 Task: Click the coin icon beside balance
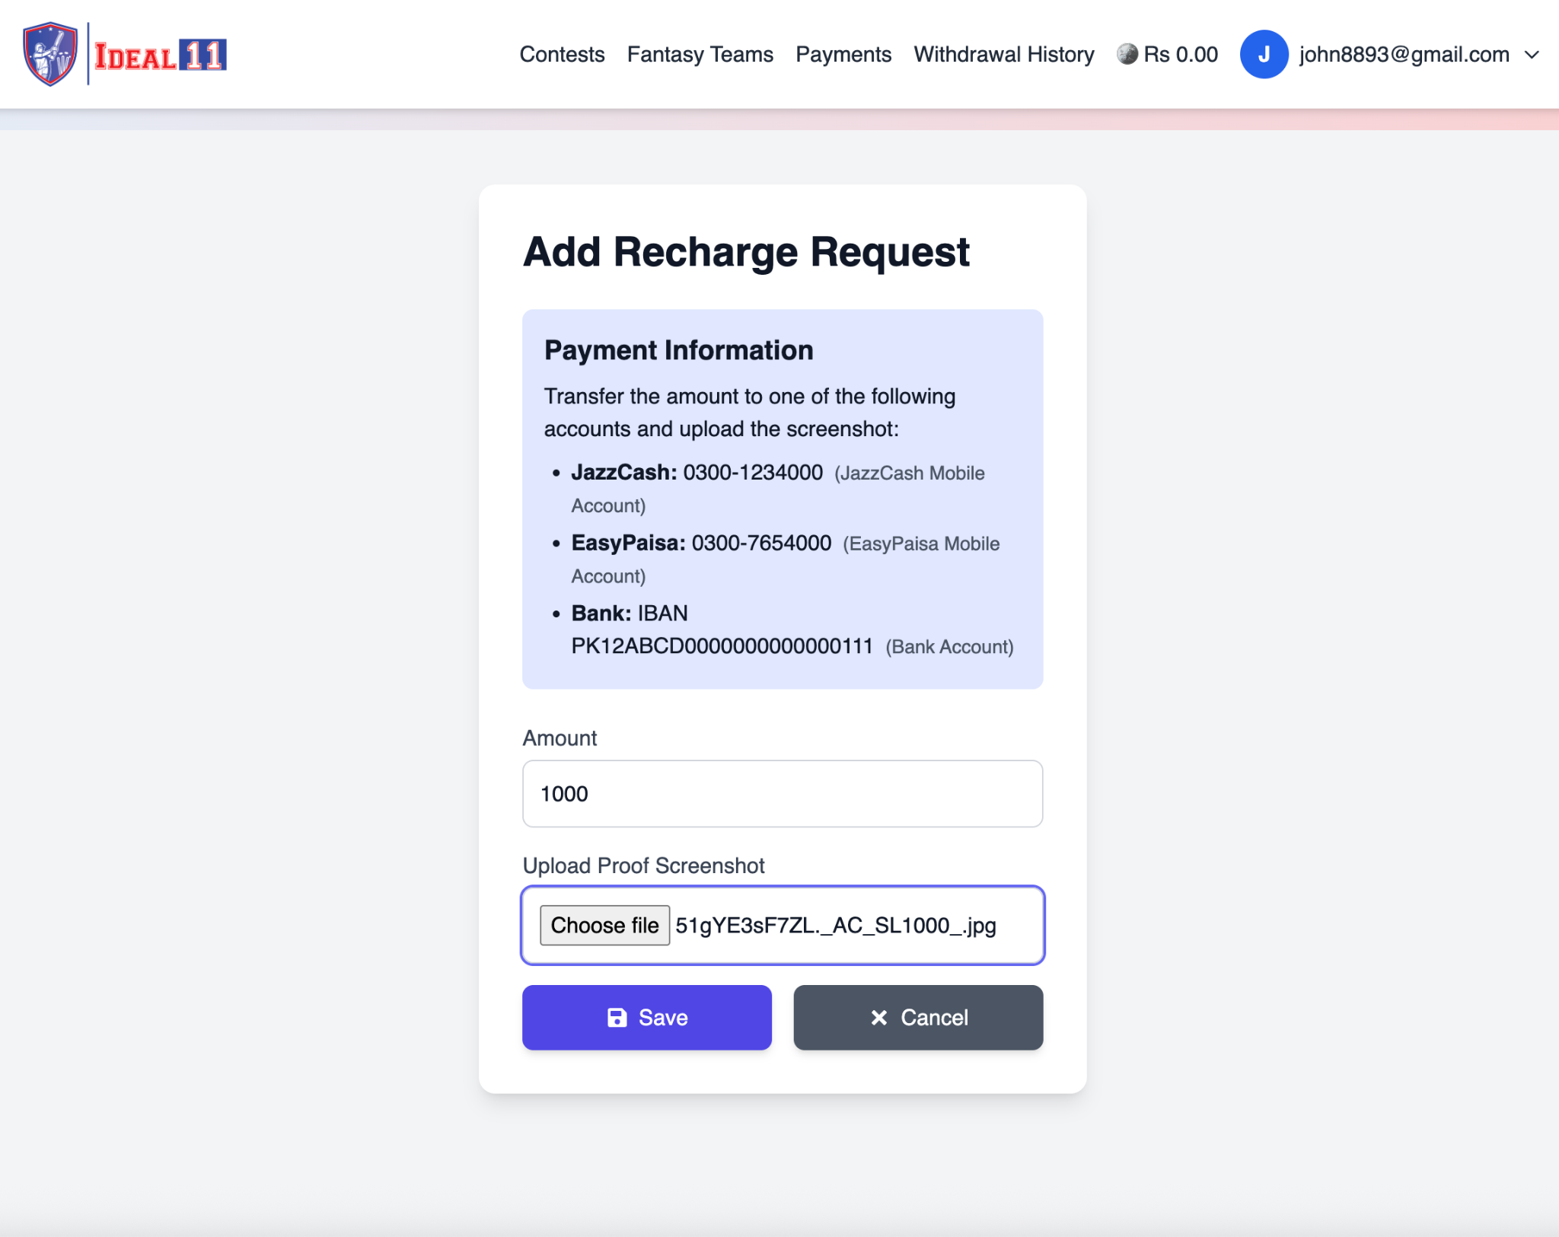click(x=1127, y=54)
